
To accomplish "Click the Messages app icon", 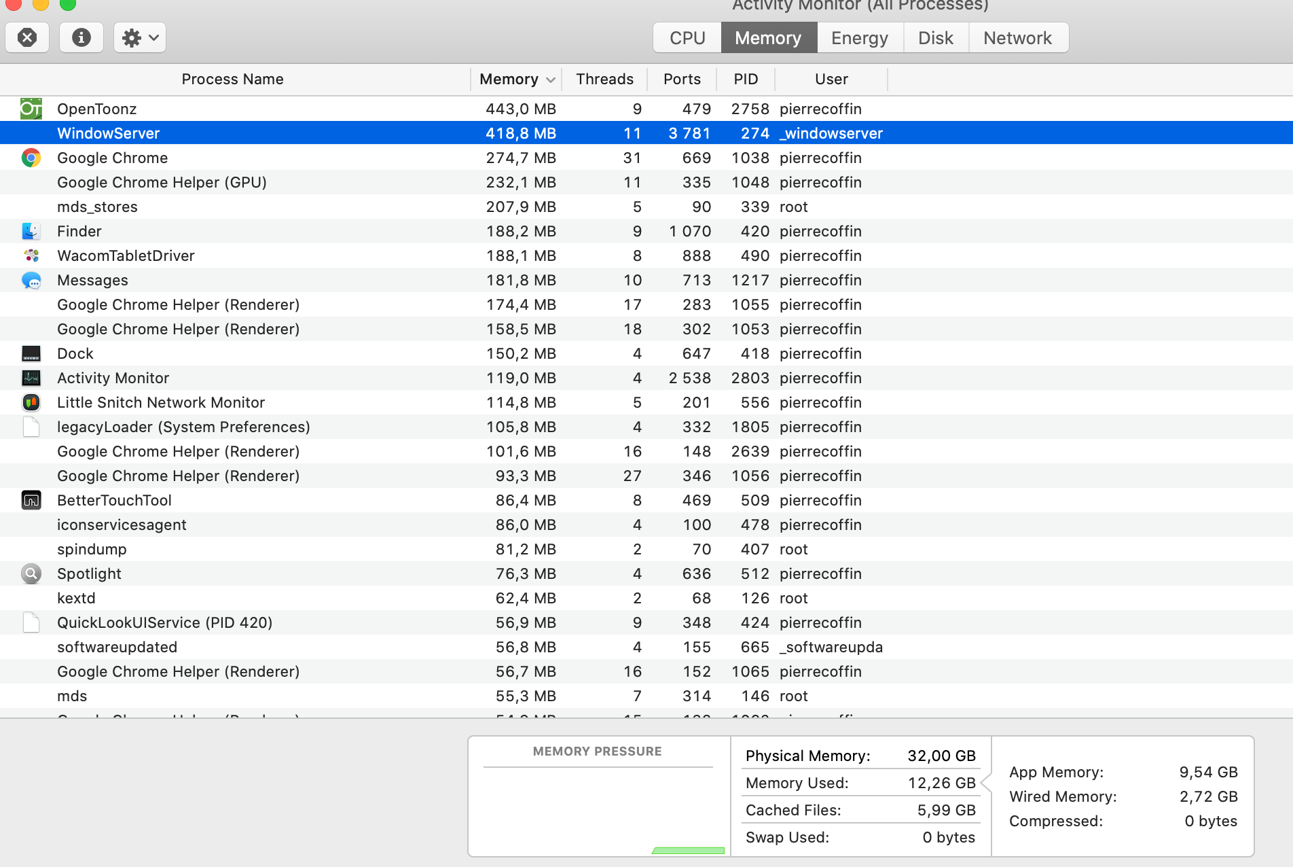I will click(x=31, y=280).
